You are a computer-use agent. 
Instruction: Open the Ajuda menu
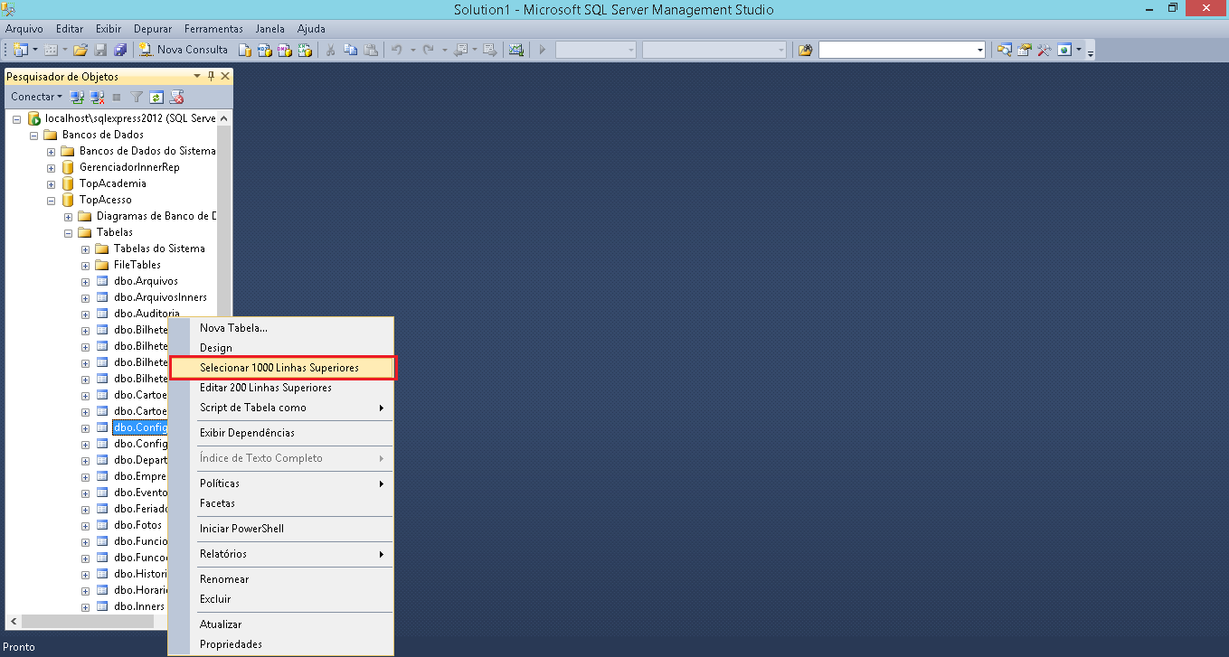tap(311, 29)
